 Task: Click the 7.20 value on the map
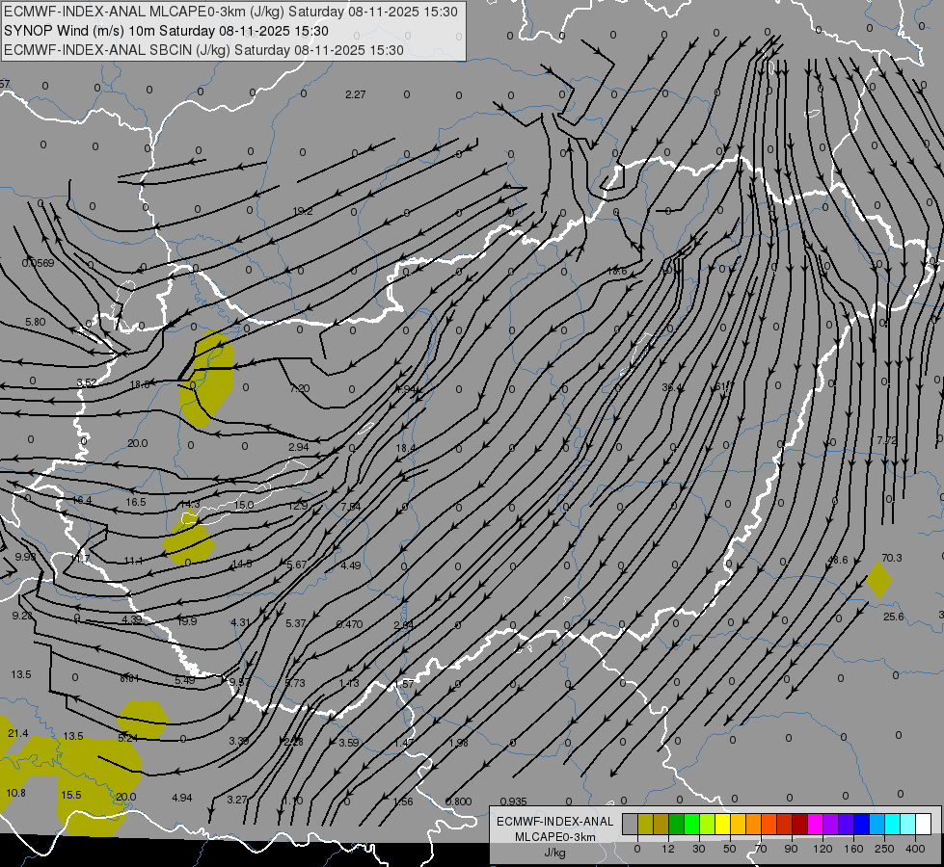click(x=299, y=388)
